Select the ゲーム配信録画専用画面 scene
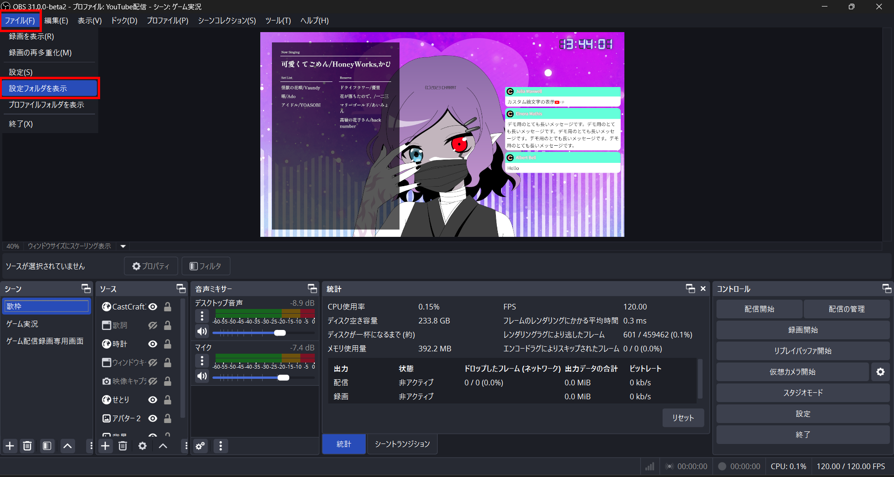The image size is (894, 477). [x=46, y=341]
